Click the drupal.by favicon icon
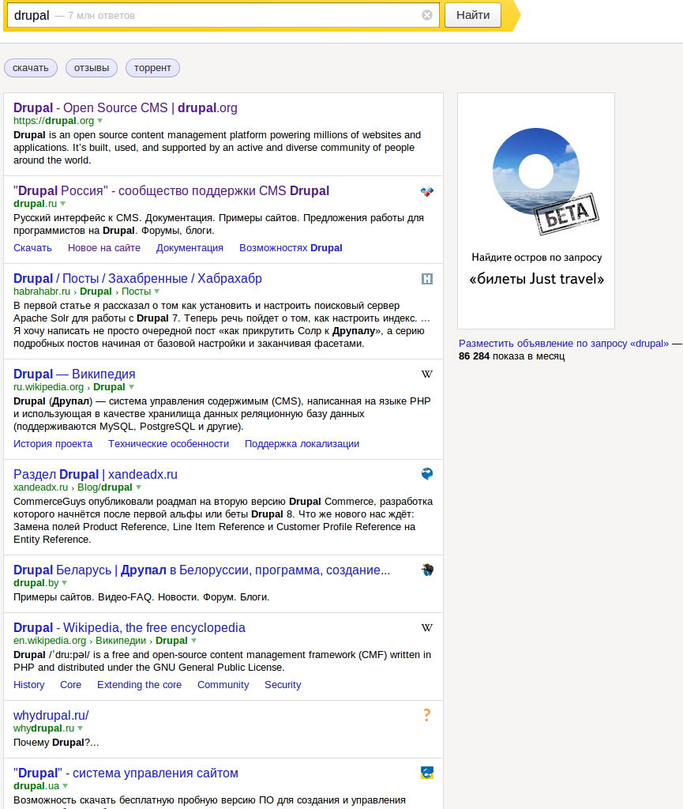This screenshot has height=809, width=683. pos(427,570)
